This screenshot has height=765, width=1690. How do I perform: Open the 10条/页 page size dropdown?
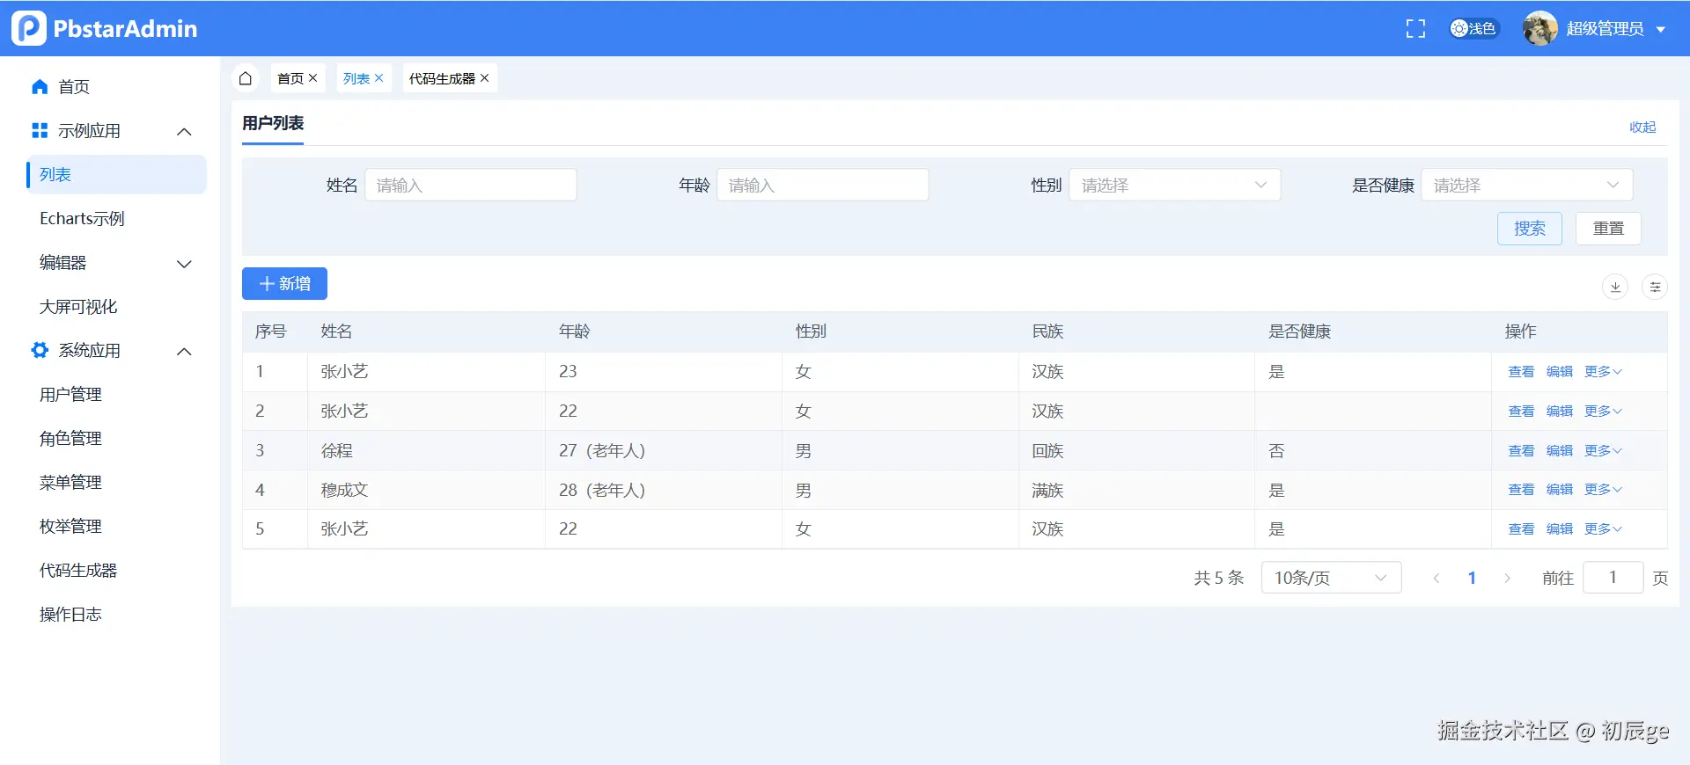pos(1331,578)
